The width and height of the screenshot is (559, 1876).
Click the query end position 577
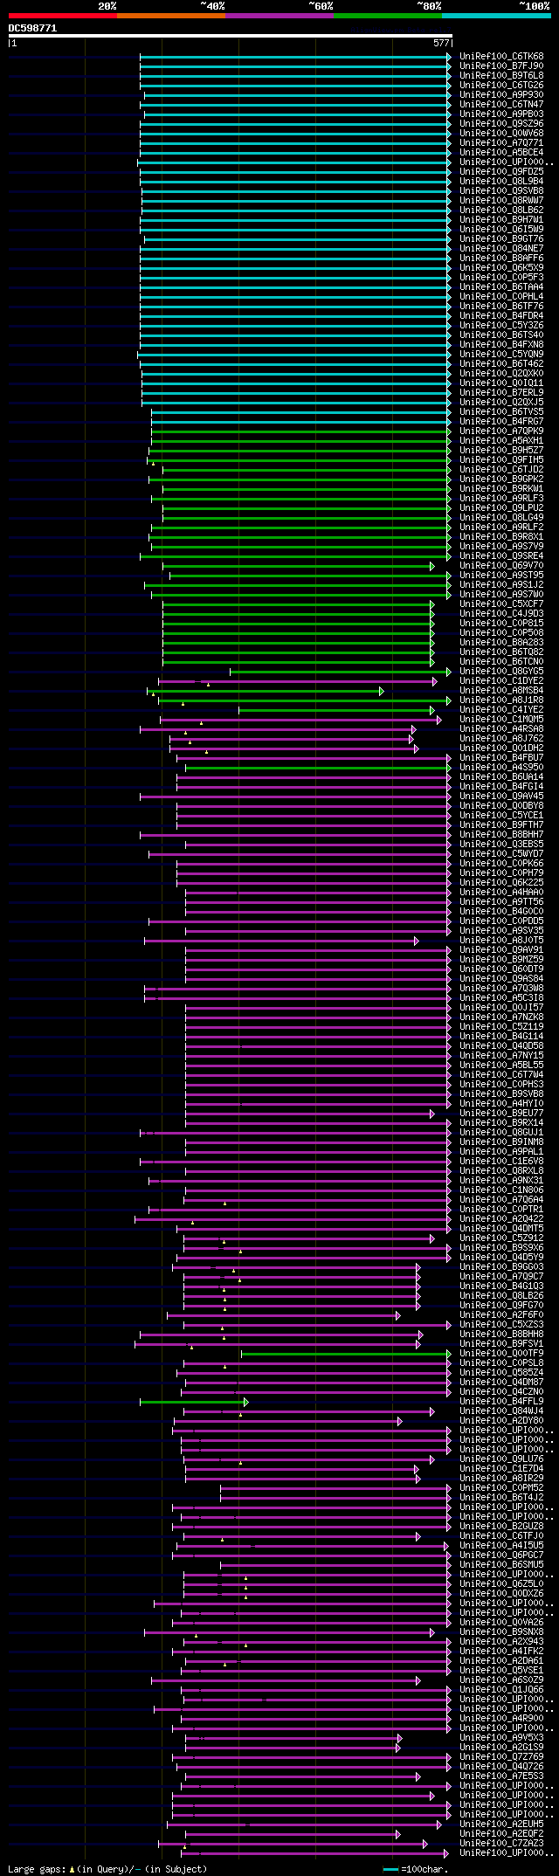pyautogui.click(x=441, y=43)
